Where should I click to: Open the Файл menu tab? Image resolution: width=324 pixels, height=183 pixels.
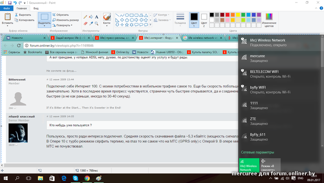coord(6,8)
